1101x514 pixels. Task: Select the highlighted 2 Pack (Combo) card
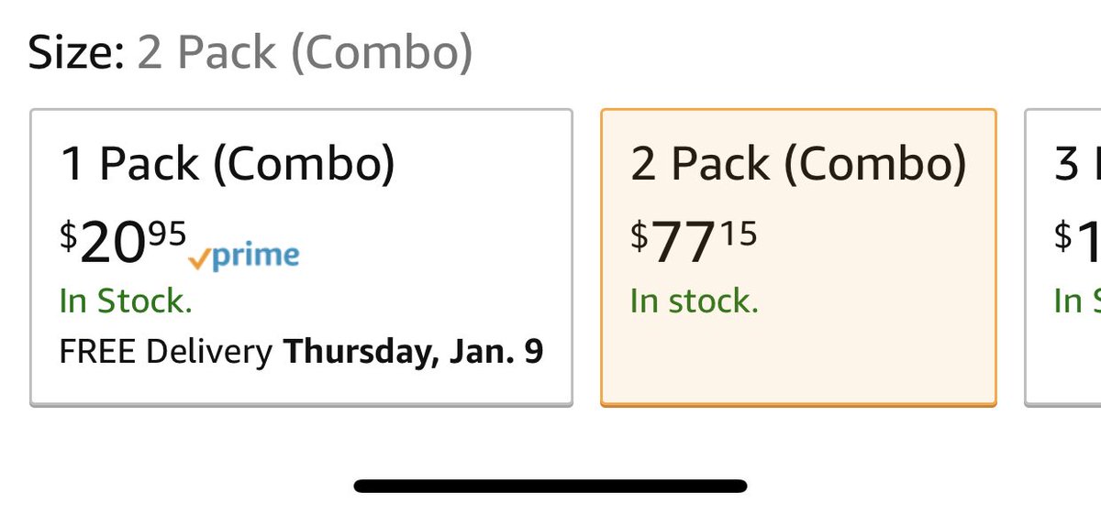click(797, 257)
